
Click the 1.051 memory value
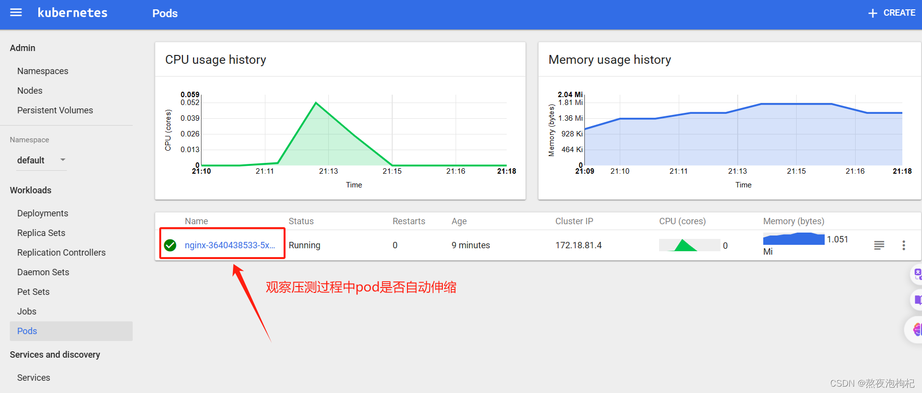837,239
